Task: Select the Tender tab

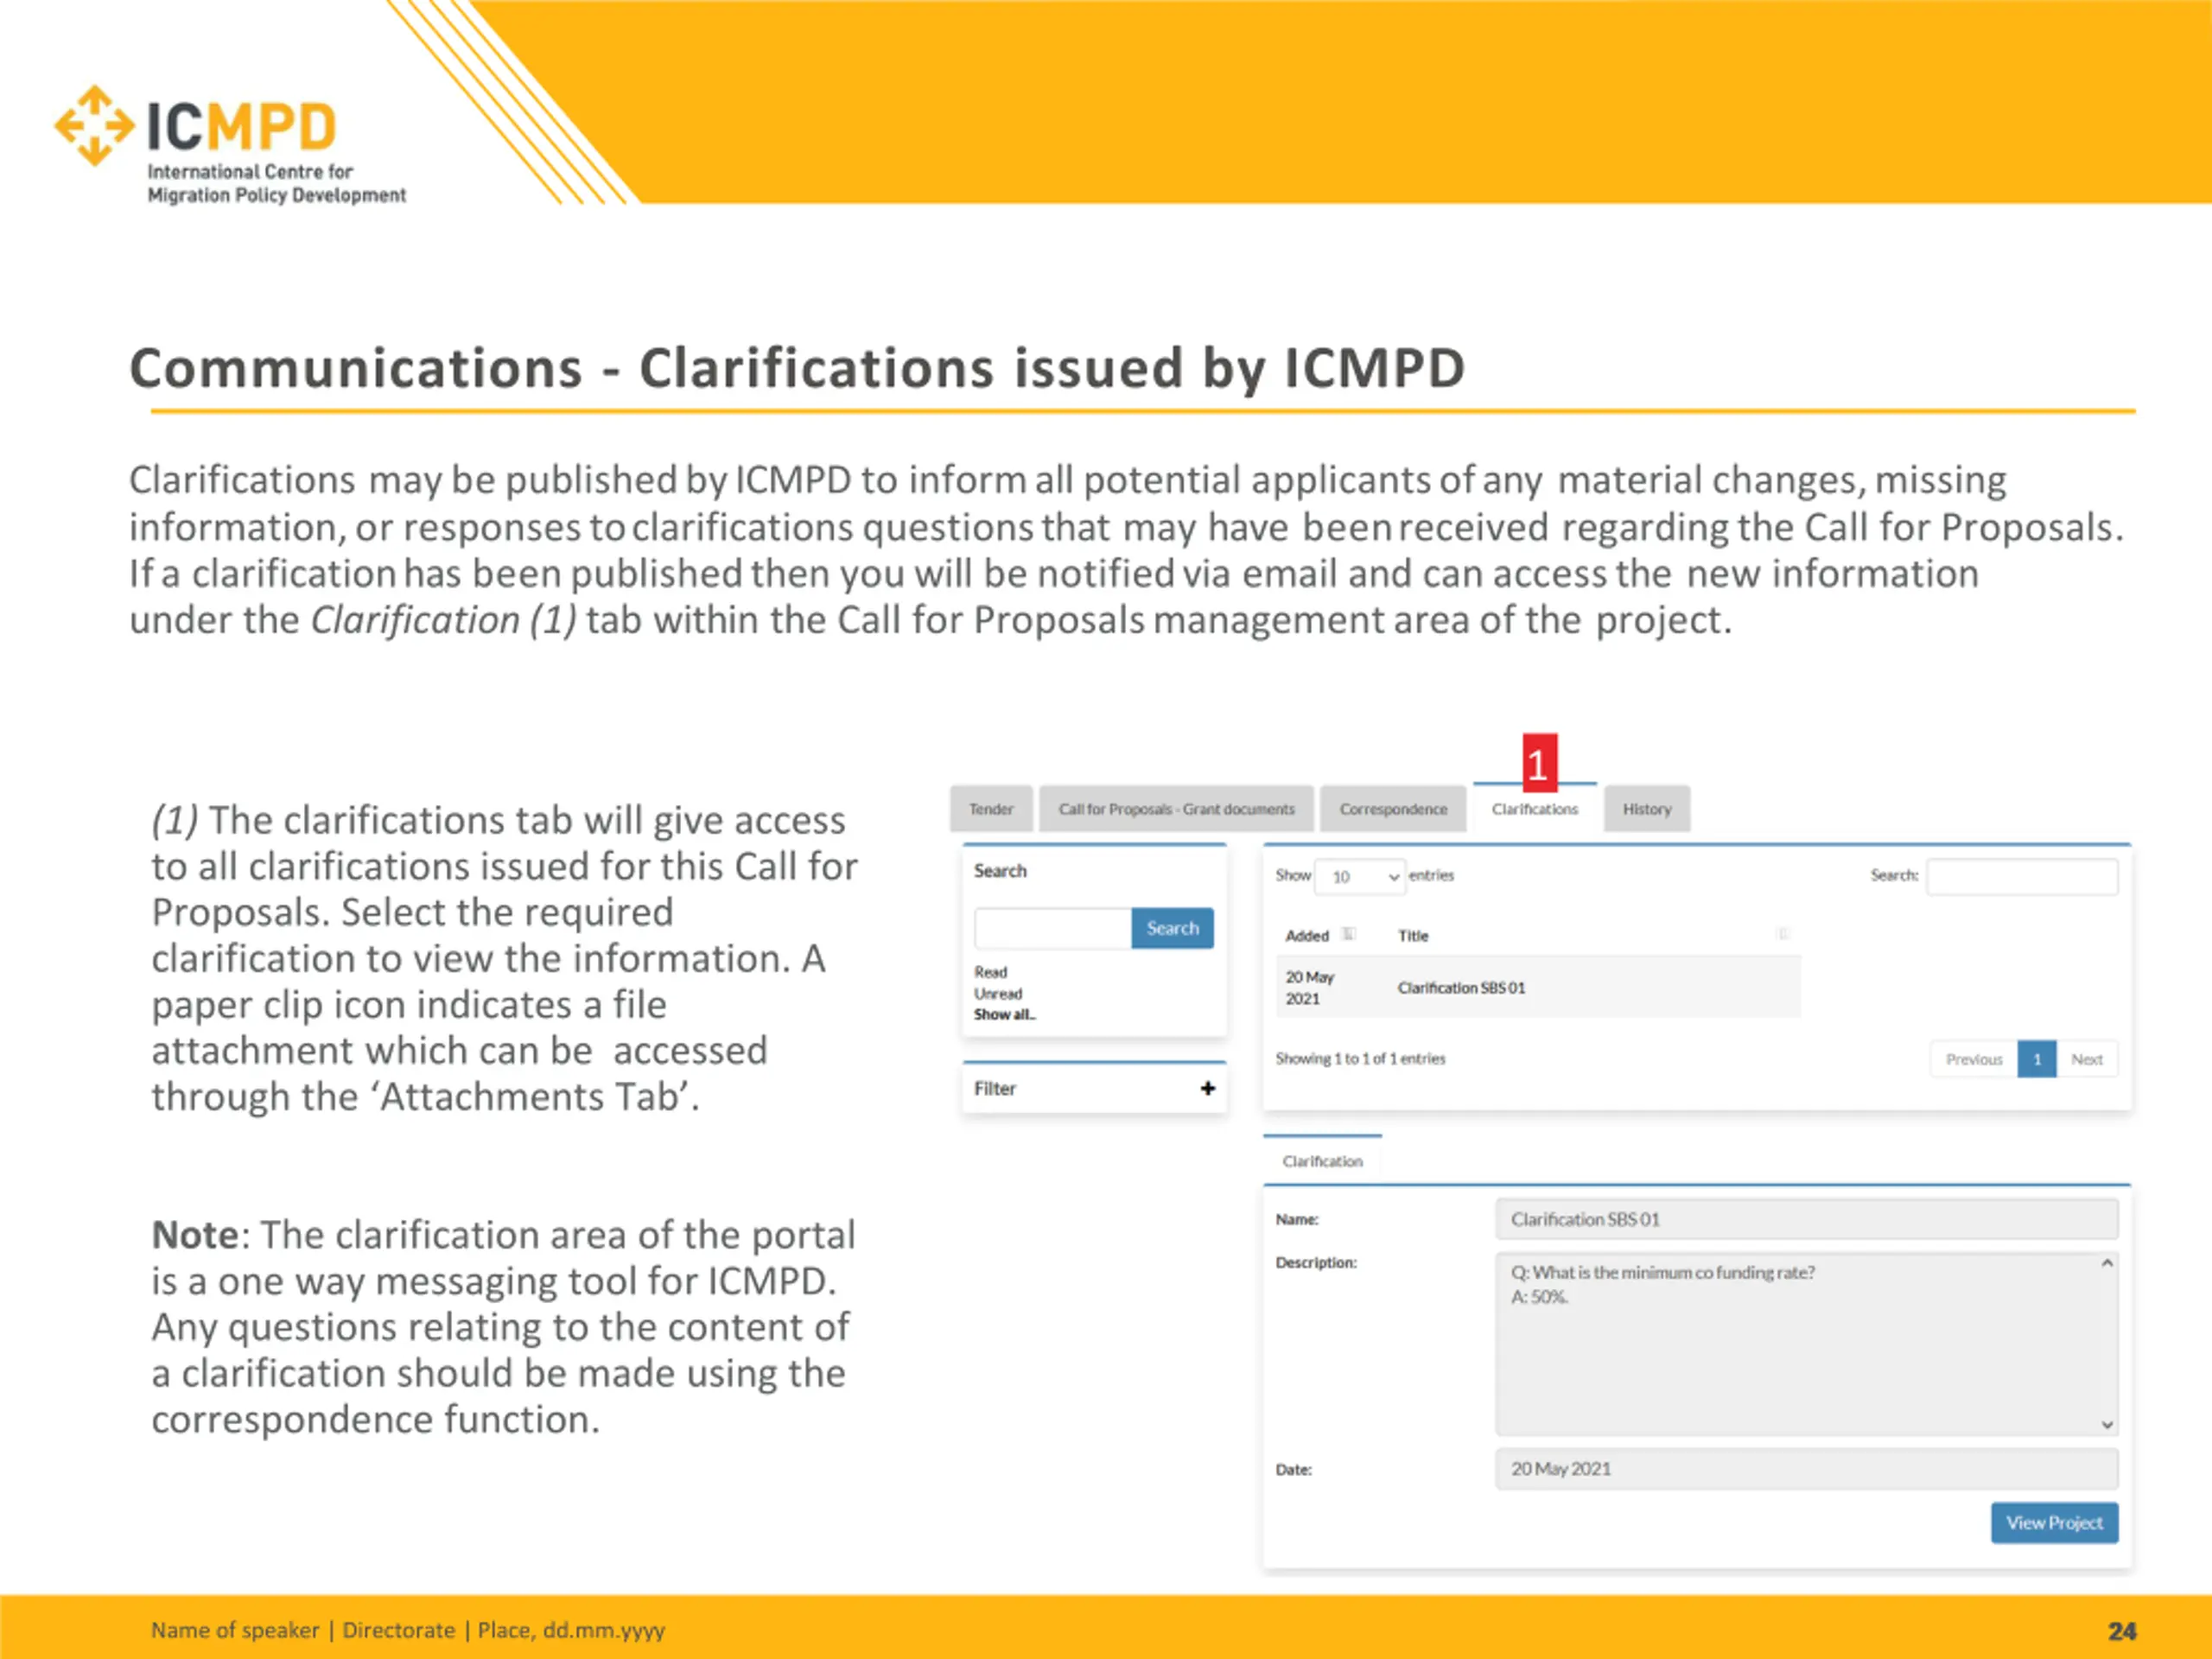Action: [990, 809]
